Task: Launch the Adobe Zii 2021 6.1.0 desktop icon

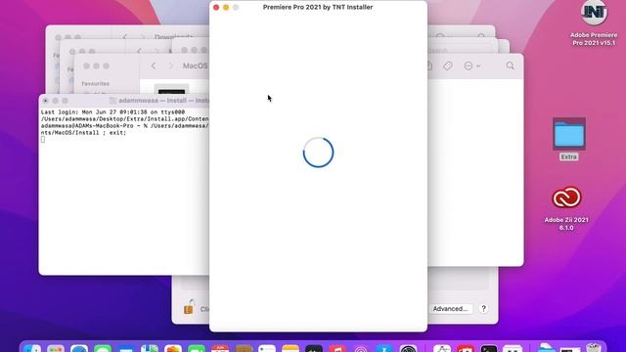Action: tap(566, 198)
